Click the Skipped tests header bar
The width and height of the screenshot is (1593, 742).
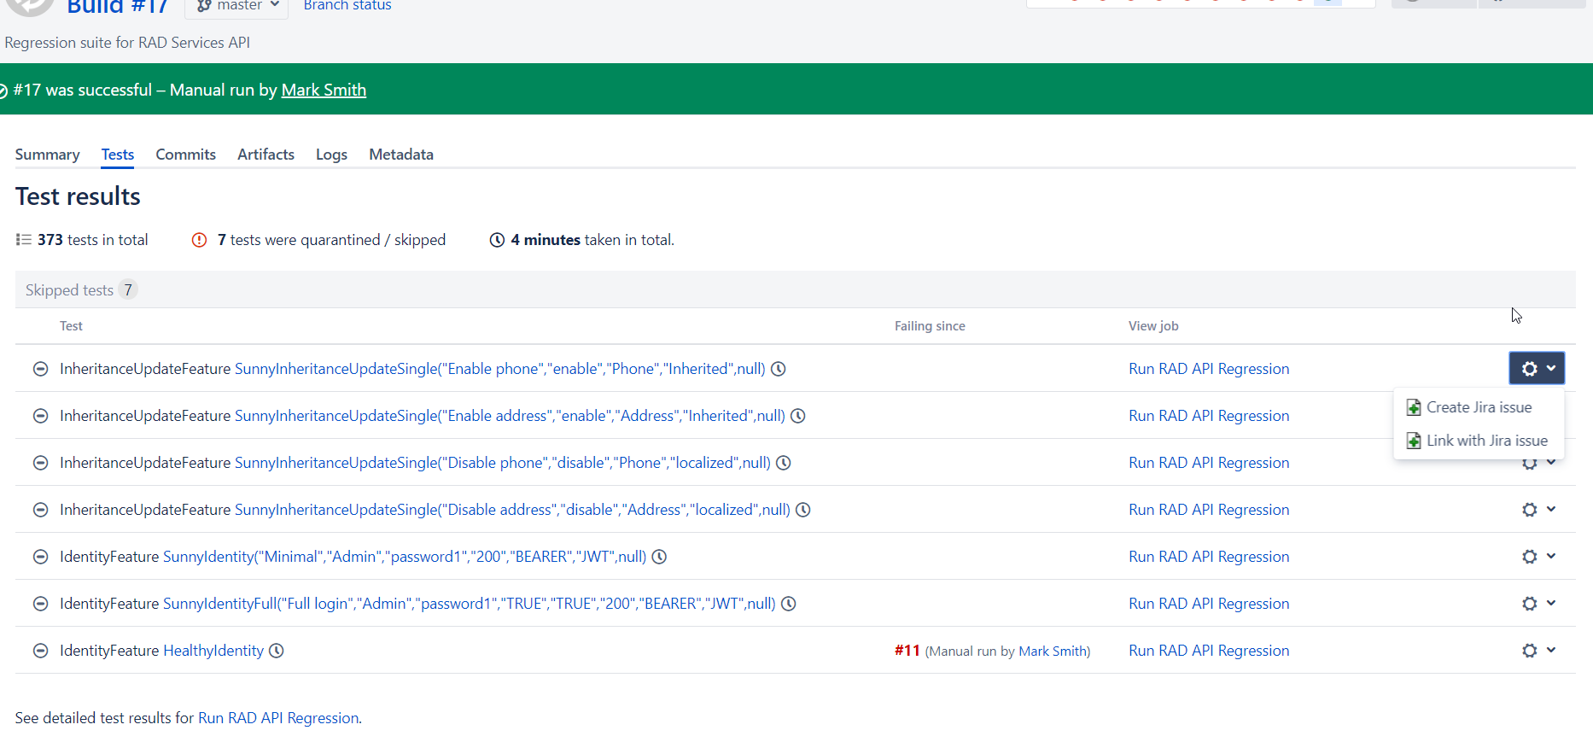[x=795, y=289]
